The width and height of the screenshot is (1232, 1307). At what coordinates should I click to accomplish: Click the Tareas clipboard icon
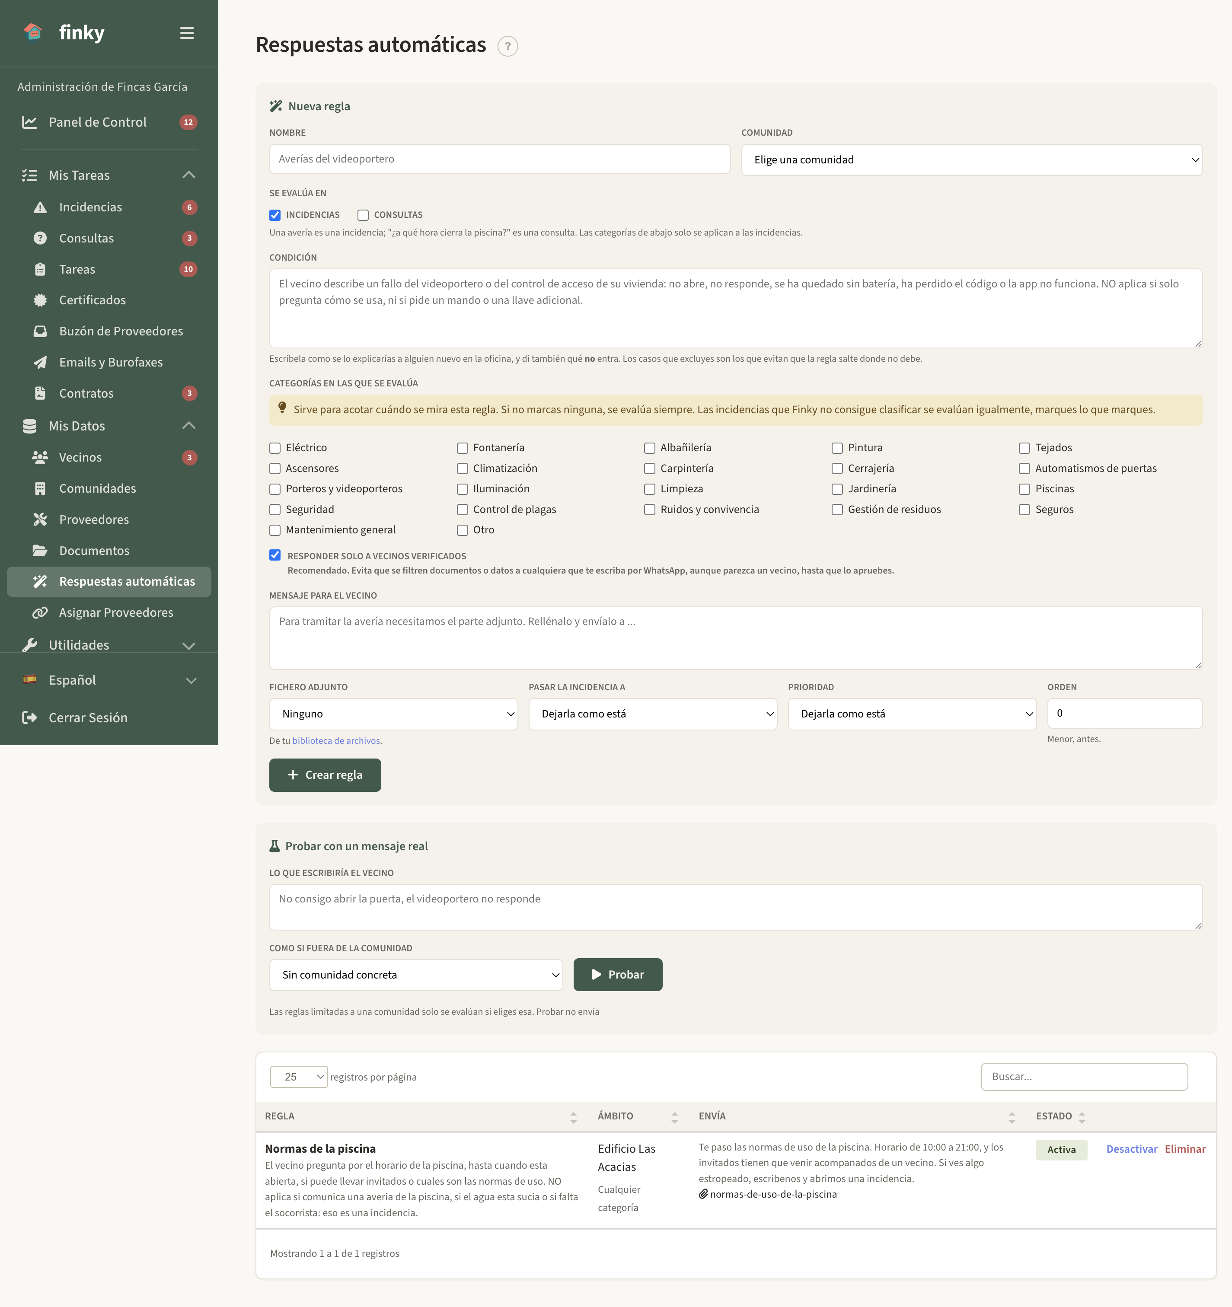tap(40, 269)
